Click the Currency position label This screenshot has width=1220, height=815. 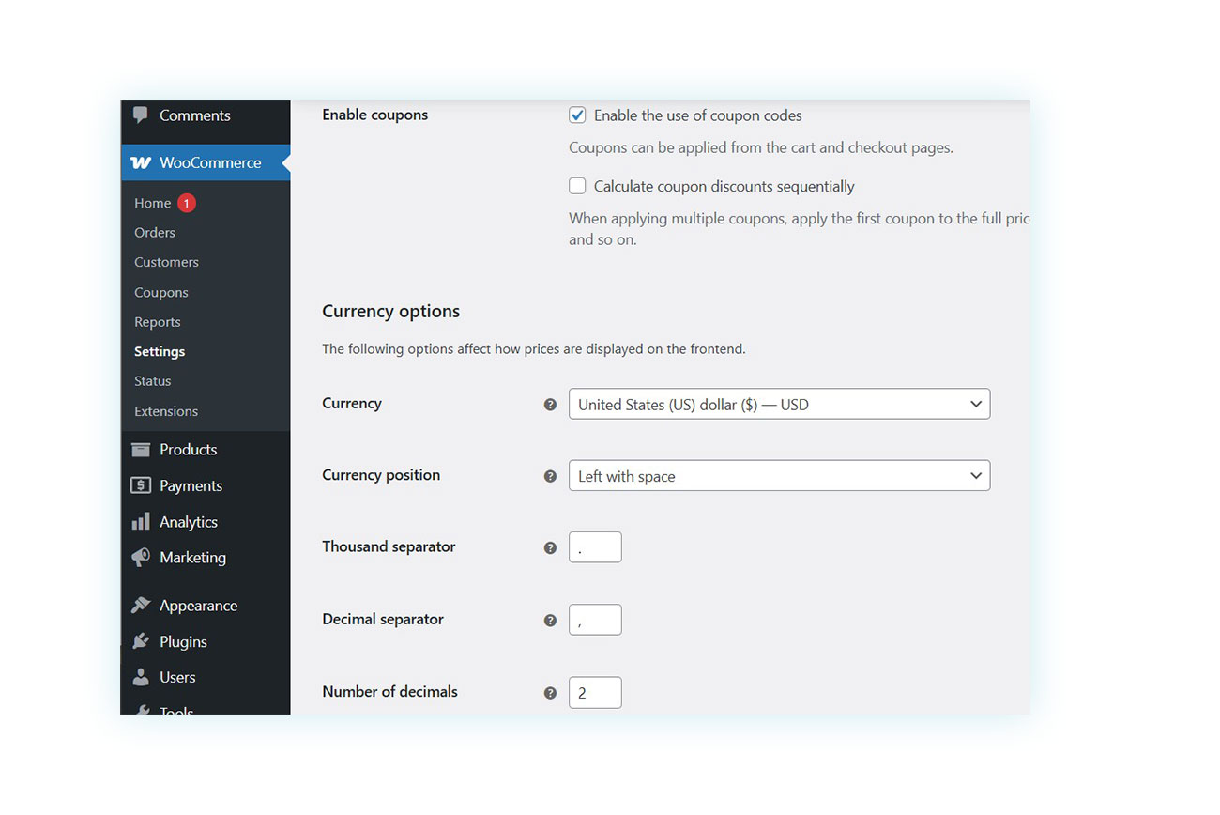click(381, 475)
